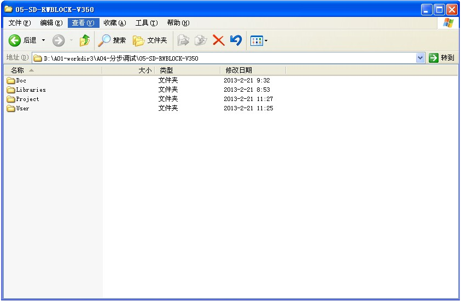461x302 pixels.
Task: Click the User folder name text
Action: click(22, 109)
